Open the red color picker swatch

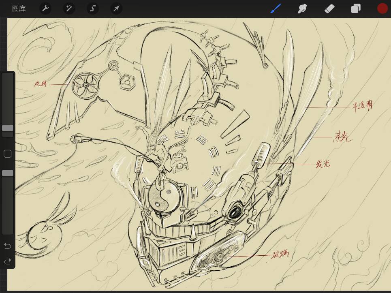[x=382, y=9]
